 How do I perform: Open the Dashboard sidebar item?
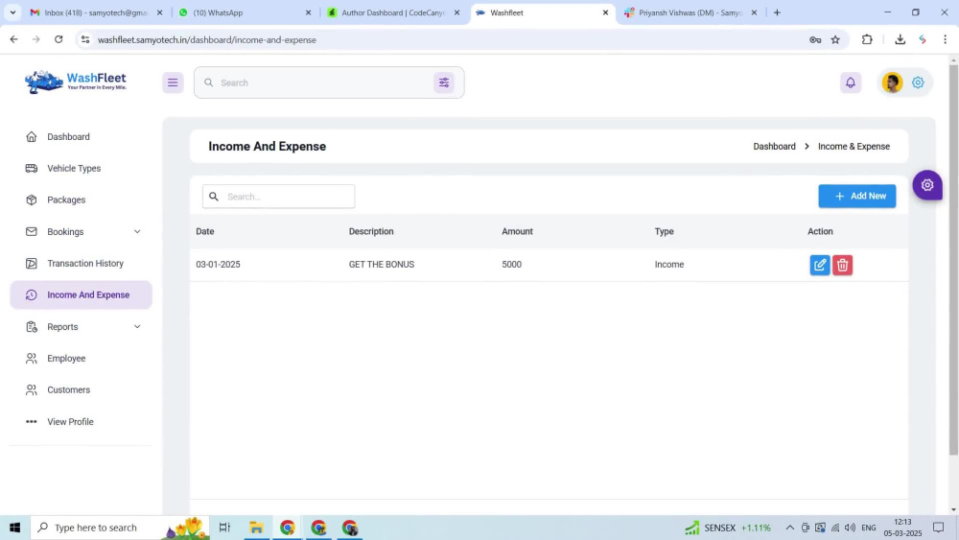tap(68, 137)
